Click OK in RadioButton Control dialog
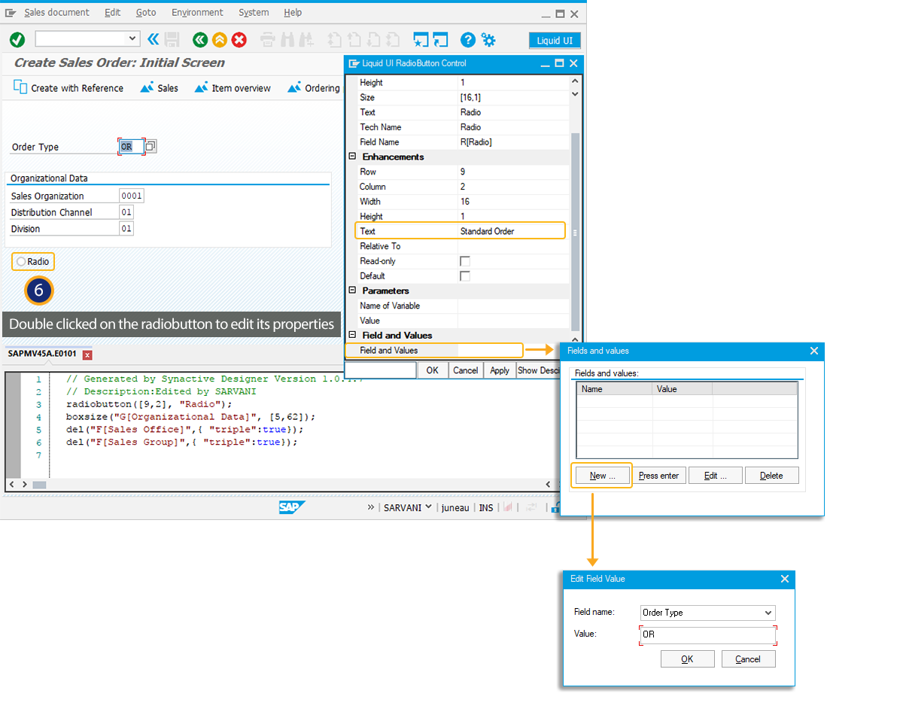The width and height of the screenshot is (903, 727). tap(432, 370)
